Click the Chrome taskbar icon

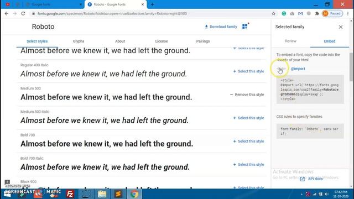pyautogui.click(x=134, y=194)
